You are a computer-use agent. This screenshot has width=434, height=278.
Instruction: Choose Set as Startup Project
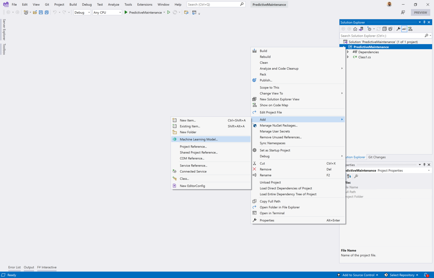[298, 150]
